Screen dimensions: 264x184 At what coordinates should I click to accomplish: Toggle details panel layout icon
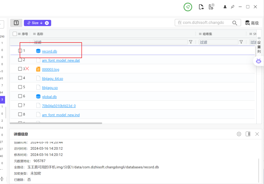248,134
